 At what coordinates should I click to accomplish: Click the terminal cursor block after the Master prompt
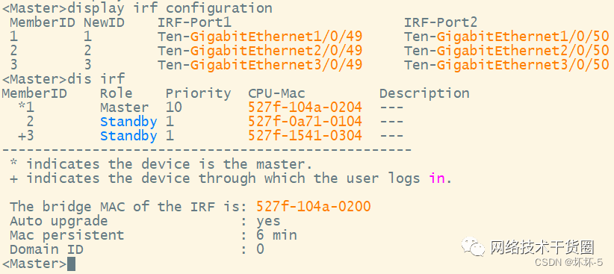pyautogui.click(x=71, y=264)
